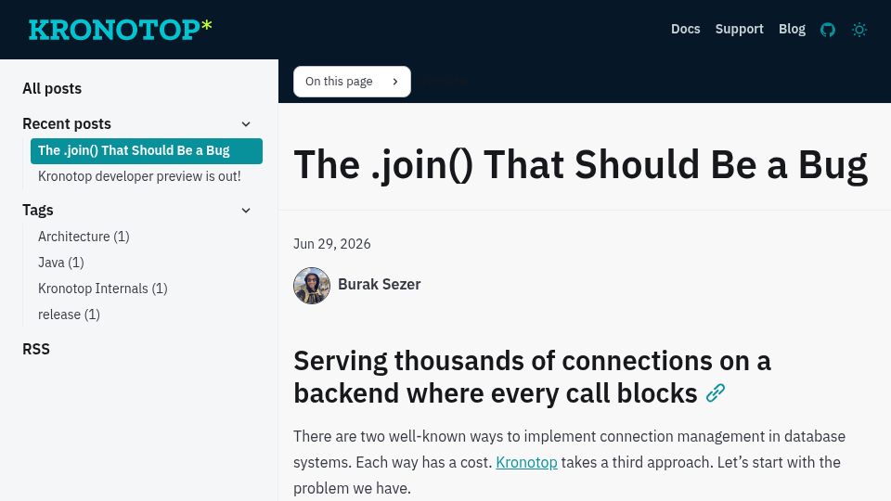Click the Burak Sezer author name
The width and height of the screenshot is (891, 501).
pos(379,285)
